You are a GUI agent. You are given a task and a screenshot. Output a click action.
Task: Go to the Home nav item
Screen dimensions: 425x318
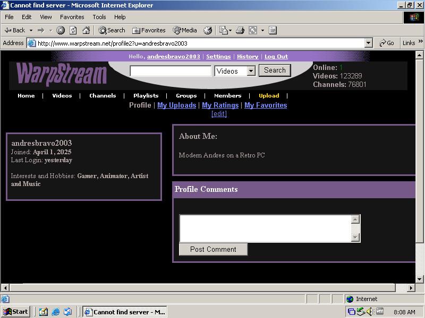click(x=26, y=96)
